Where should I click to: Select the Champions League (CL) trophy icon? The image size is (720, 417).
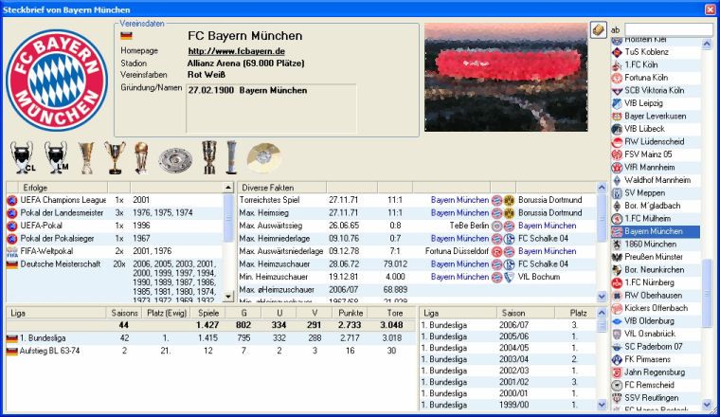(23, 157)
